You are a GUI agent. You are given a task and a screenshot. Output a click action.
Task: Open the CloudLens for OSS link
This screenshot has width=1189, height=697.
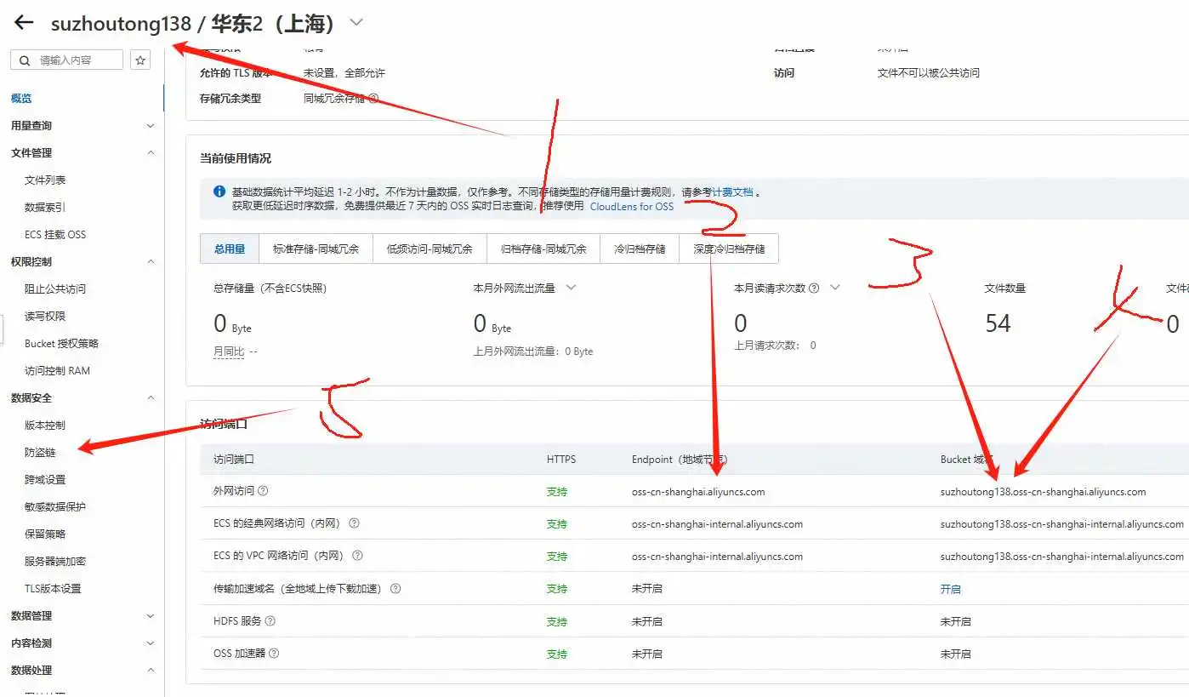631,207
